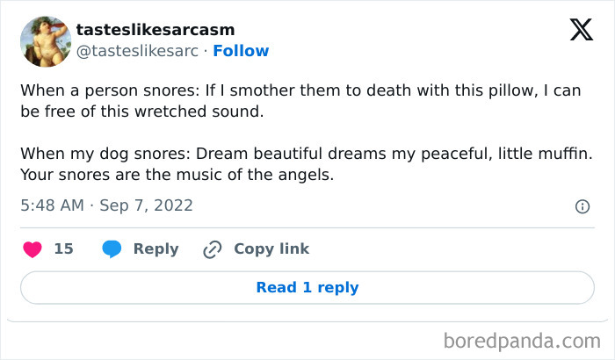Click the "be free of this wretched sound" line
The width and height of the screenshot is (615, 360).
[x=141, y=112]
